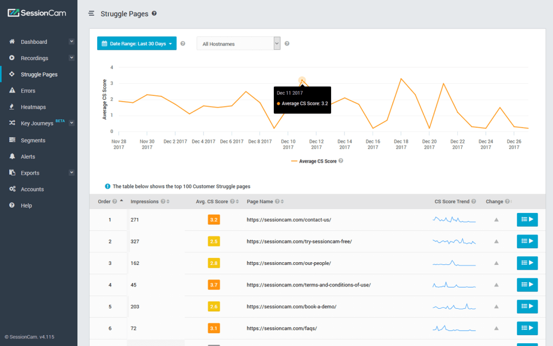The width and height of the screenshot is (553, 346).
Task: View recordings for contact-us page
Action: (527, 219)
